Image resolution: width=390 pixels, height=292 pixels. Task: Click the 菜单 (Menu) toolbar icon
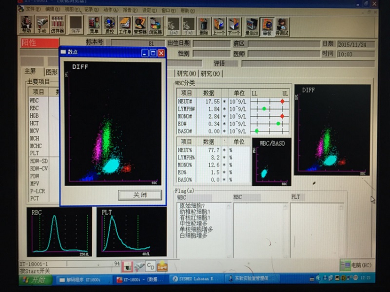click(94, 24)
